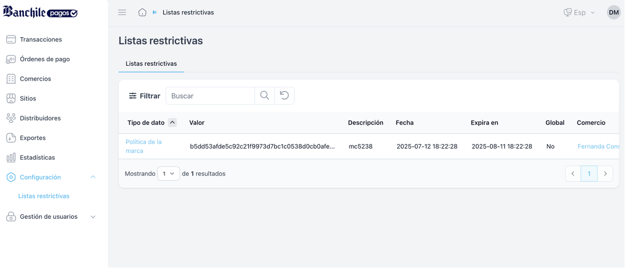Click the Expira en column header
The height and width of the screenshot is (268, 625).
tap(484, 122)
